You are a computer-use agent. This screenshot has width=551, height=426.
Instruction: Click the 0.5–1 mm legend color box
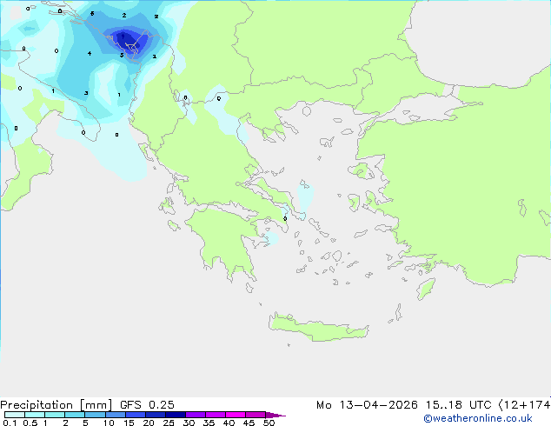(35, 415)
